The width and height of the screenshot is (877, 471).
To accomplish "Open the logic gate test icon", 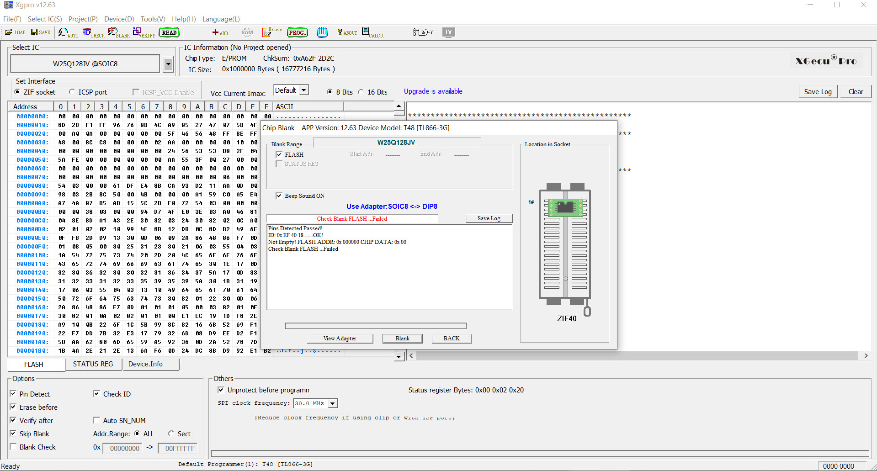I will pyautogui.click(x=422, y=32).
